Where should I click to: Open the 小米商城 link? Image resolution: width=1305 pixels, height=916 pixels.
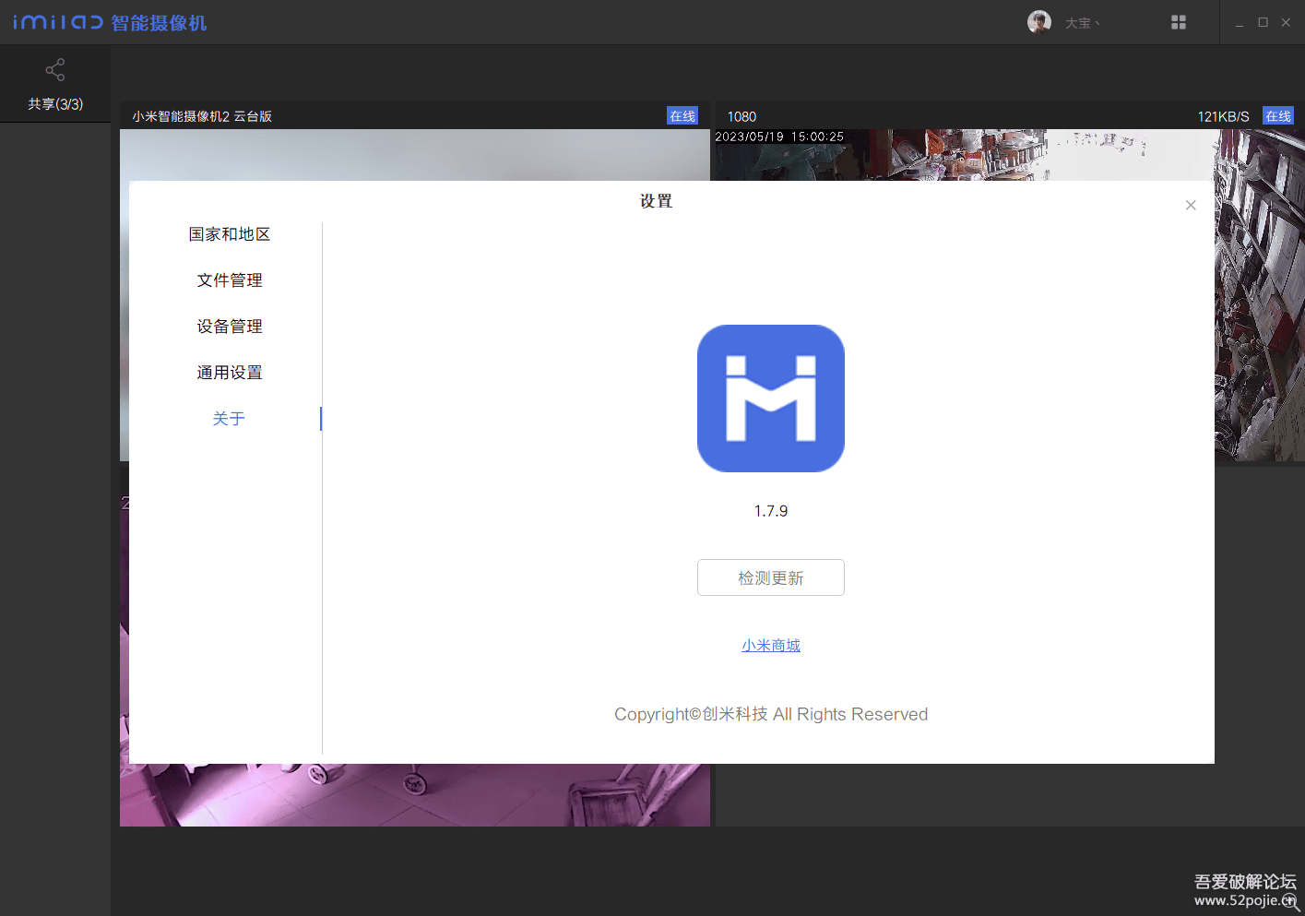click(770, 644)
